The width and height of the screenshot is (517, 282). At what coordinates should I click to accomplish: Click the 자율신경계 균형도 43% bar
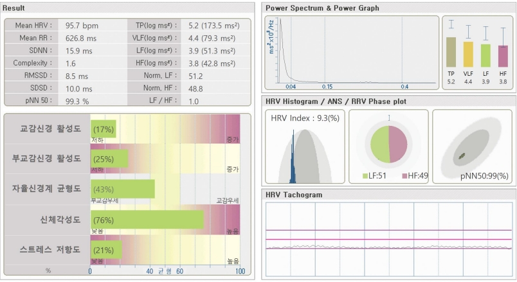point(122,189)
